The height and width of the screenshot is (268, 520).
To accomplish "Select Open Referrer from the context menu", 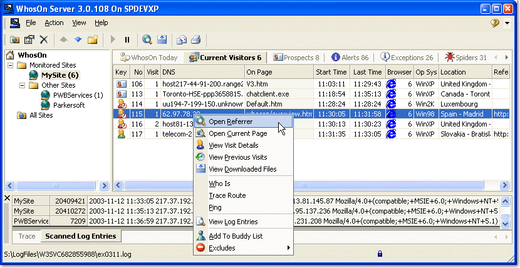I will (x=231, y=121).
